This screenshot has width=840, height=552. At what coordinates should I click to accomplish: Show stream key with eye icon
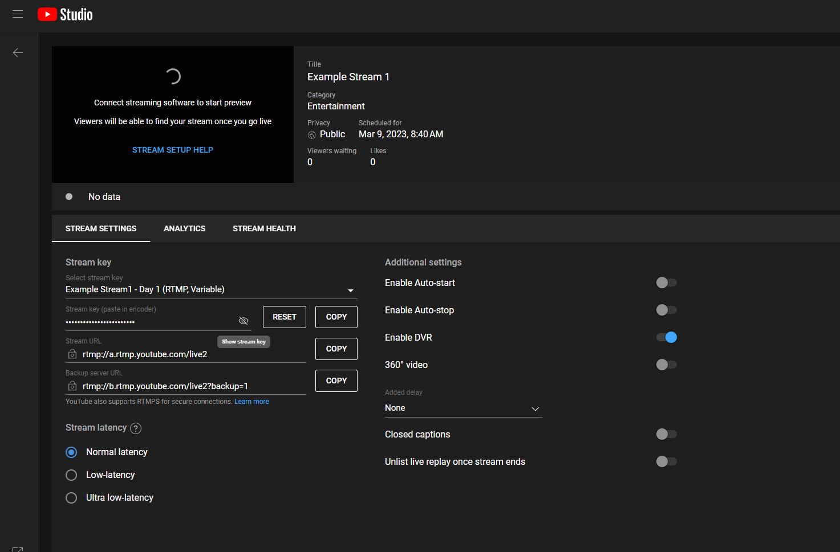pos(244,321)
